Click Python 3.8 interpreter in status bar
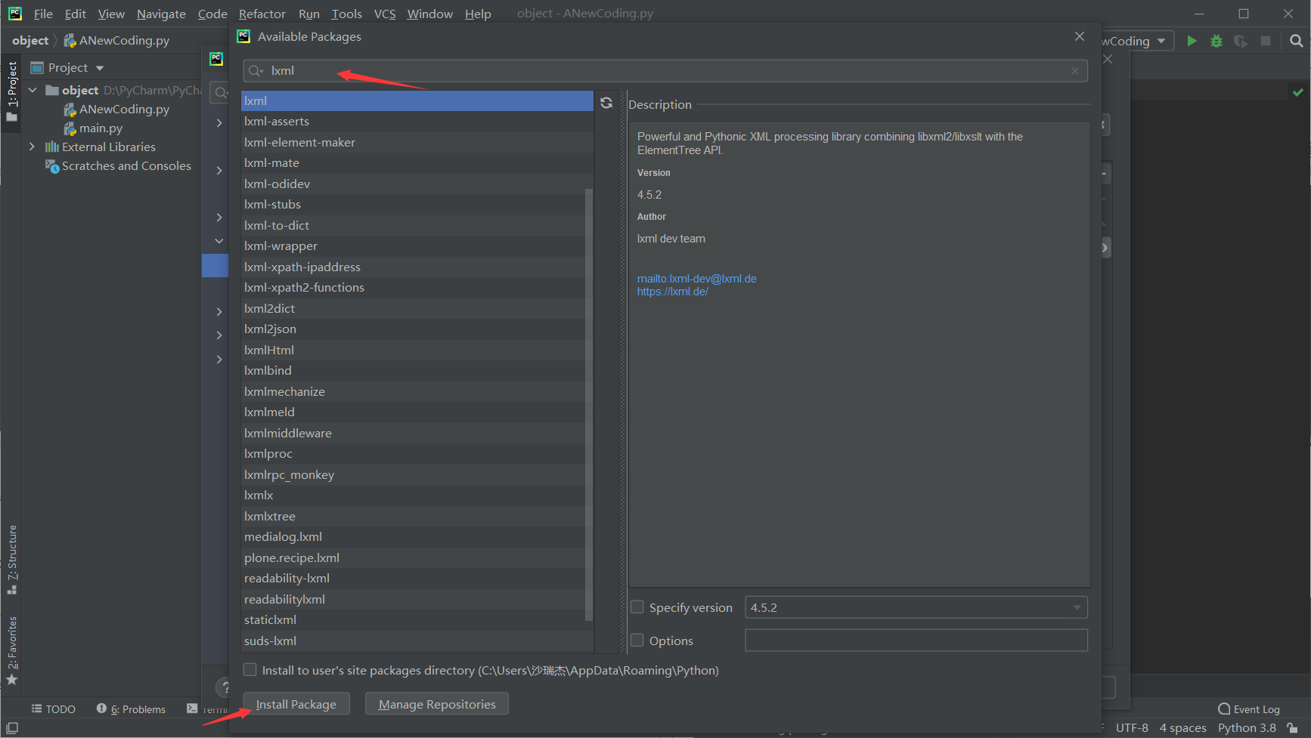The image size is (1311, 738). coord(1247,728)
